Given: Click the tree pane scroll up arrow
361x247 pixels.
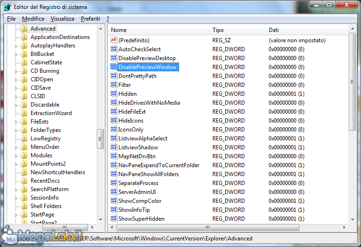Looking at the screenshot, I should tap(101, 29).
